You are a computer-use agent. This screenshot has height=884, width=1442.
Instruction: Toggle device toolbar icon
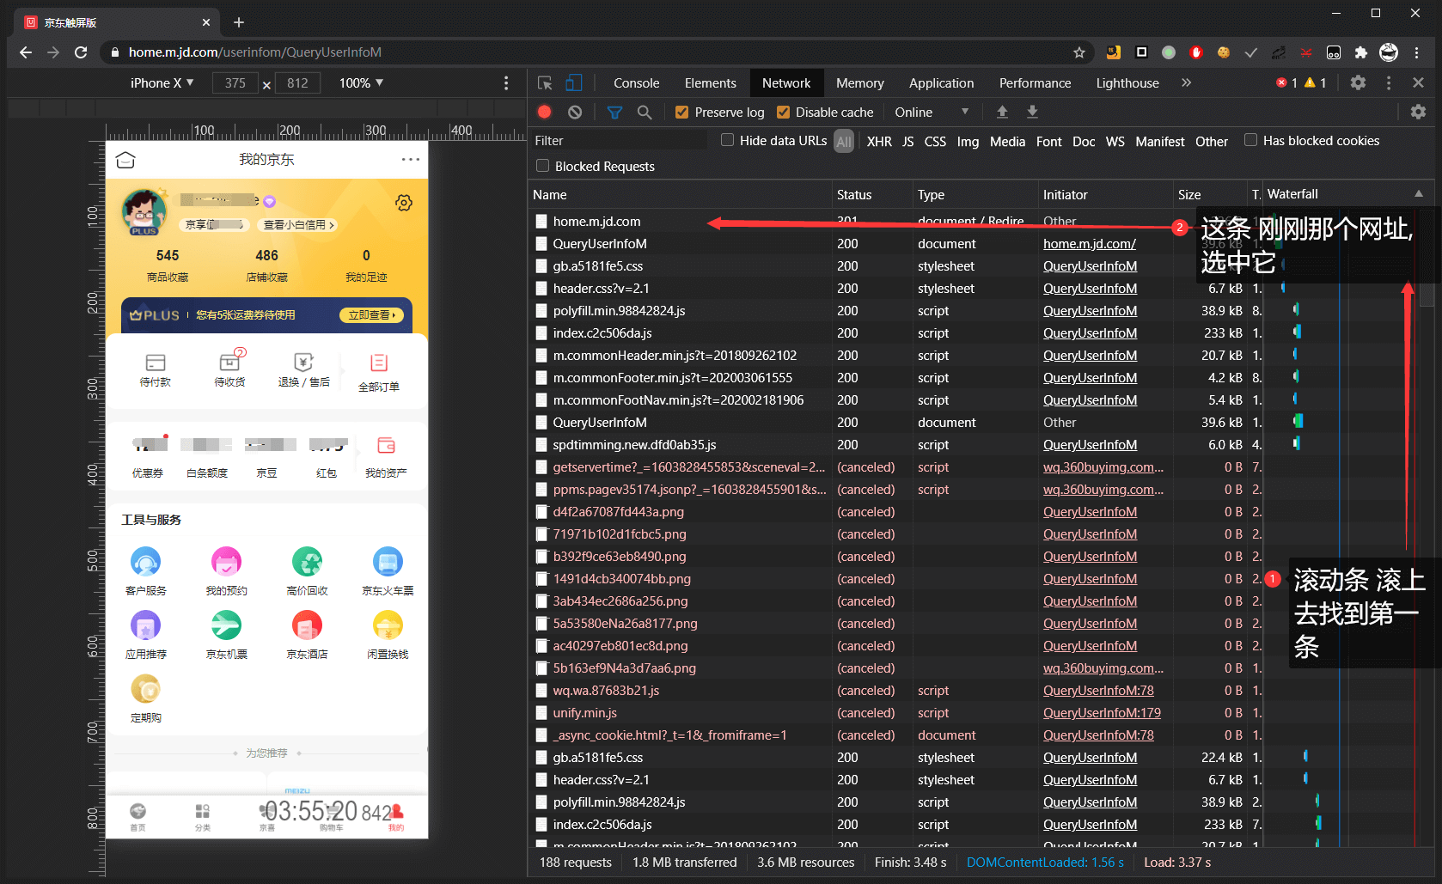[574, 82]
